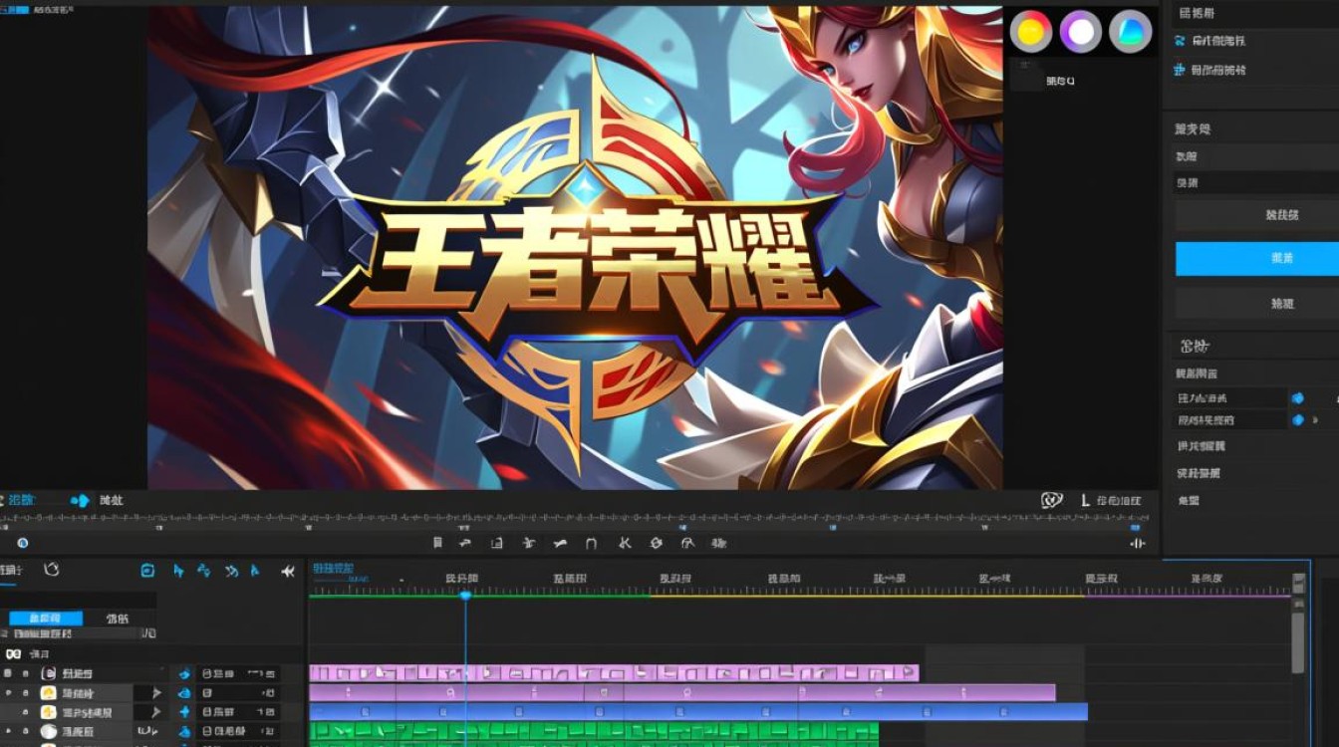Click the first blue icon in the right panel's top section

(1181, 42)
